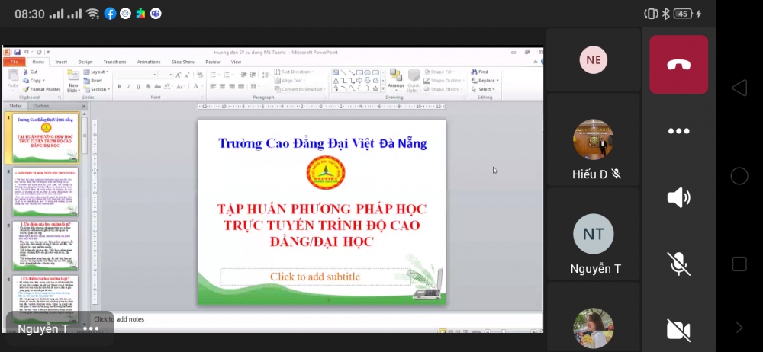
Task: Select the second slide thumbnail
Action: 45,192
